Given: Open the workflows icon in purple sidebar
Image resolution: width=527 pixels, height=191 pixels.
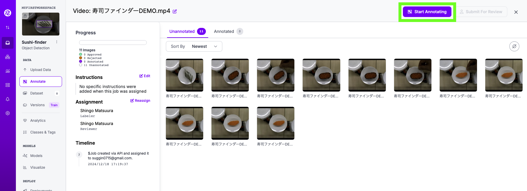Looking at the screenshot, I should (x=8, y=57).
